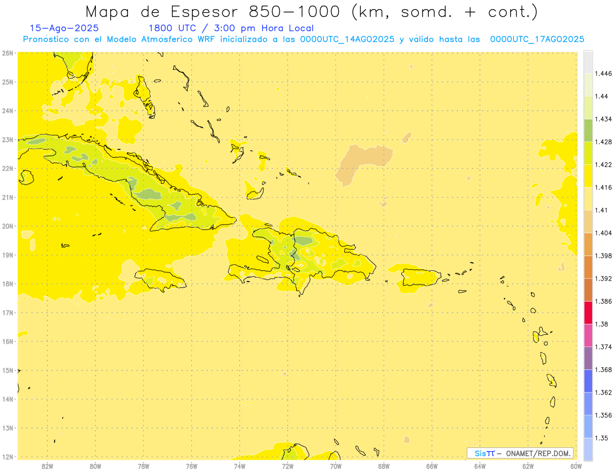Click the '20N' latitude label
This screenshot has height=473, width=612.
pos(8,226)
